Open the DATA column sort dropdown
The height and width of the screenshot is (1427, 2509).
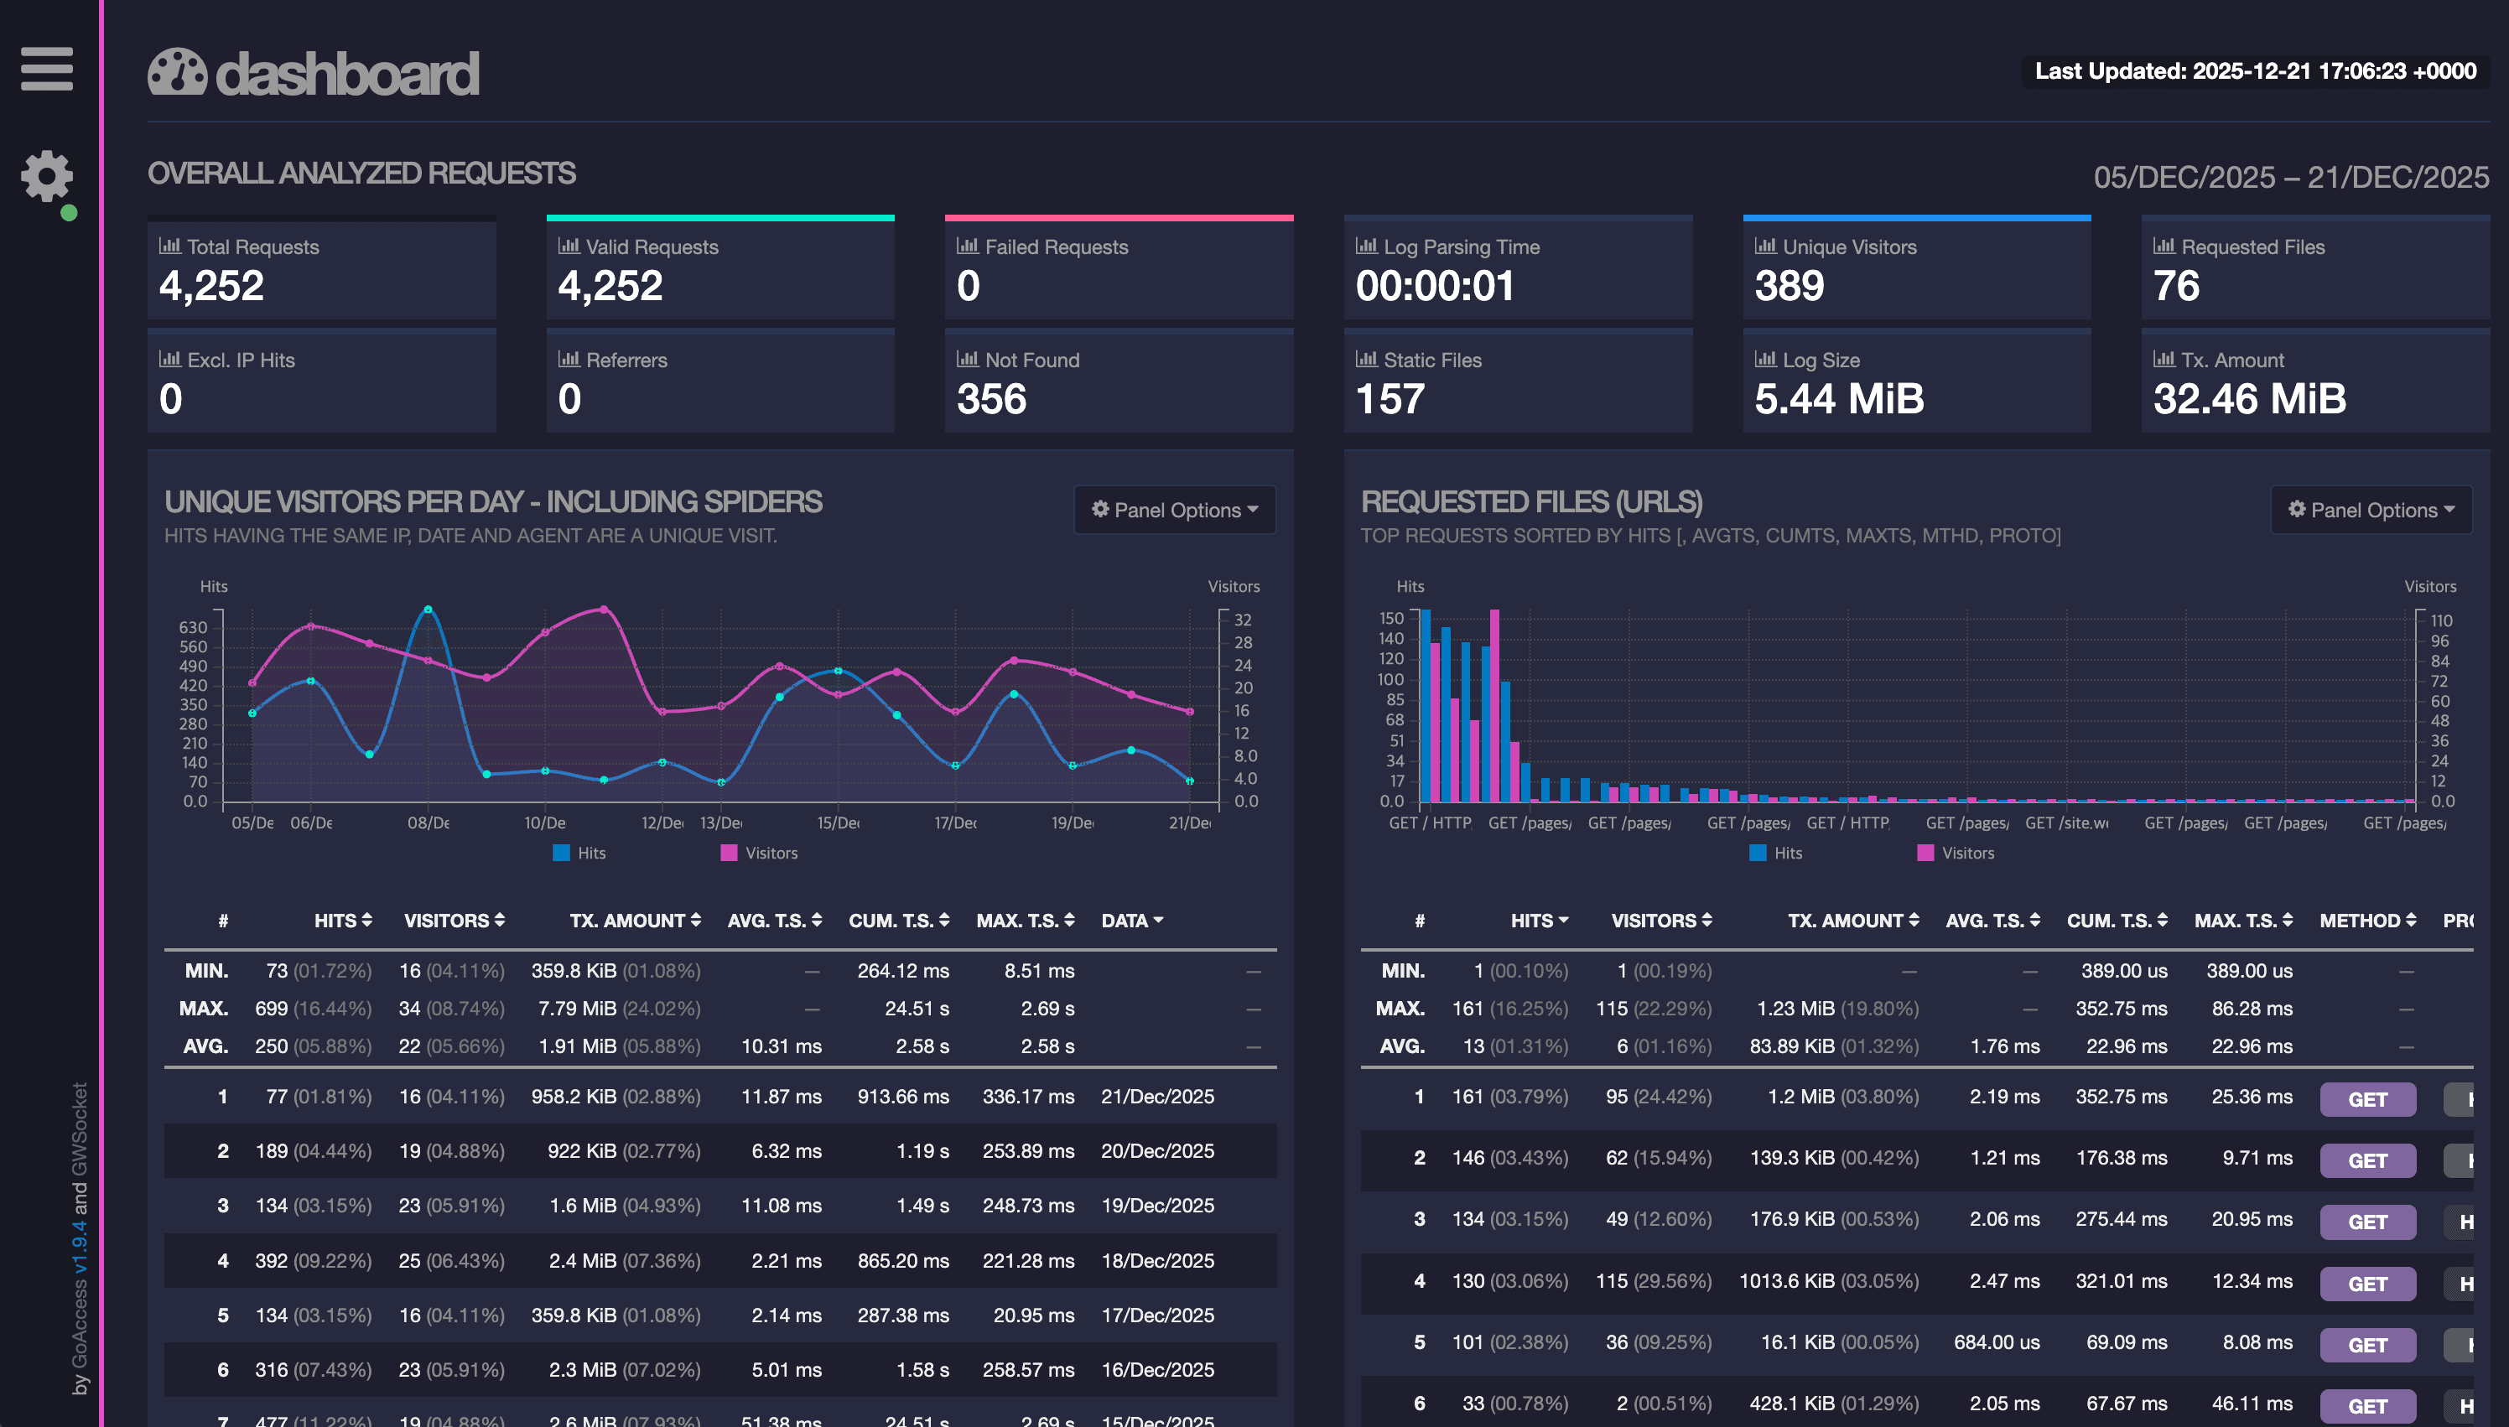1132,921
